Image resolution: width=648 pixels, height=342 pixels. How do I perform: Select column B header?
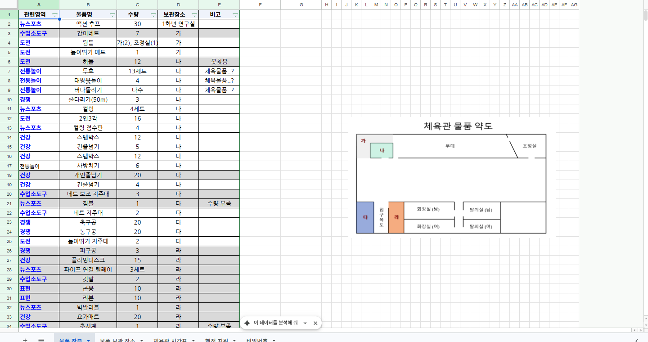click(88, 4)
